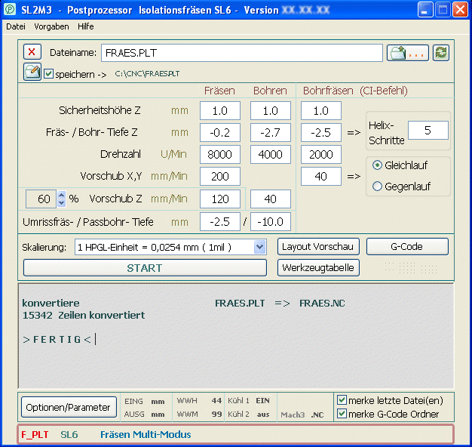
Task: Click the edit notepad icon
Action: (32, 72)
